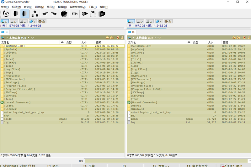Open the 系统文件夹(Z) menu
This screenshot has width=251, height=167.
(x=77, y=7)
